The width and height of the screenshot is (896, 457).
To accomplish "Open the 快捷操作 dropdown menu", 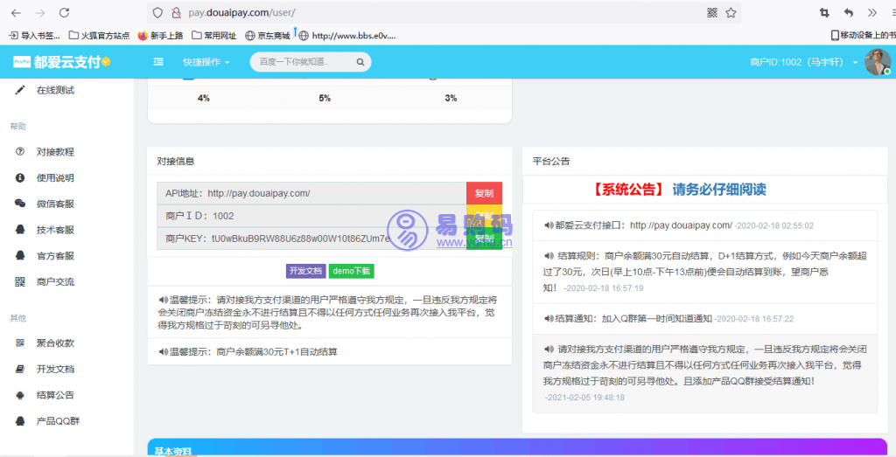I will click(x=206, y=62).
